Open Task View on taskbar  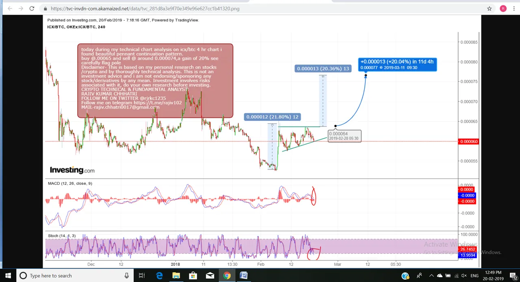pyautogui.click(x=142, y=275)
